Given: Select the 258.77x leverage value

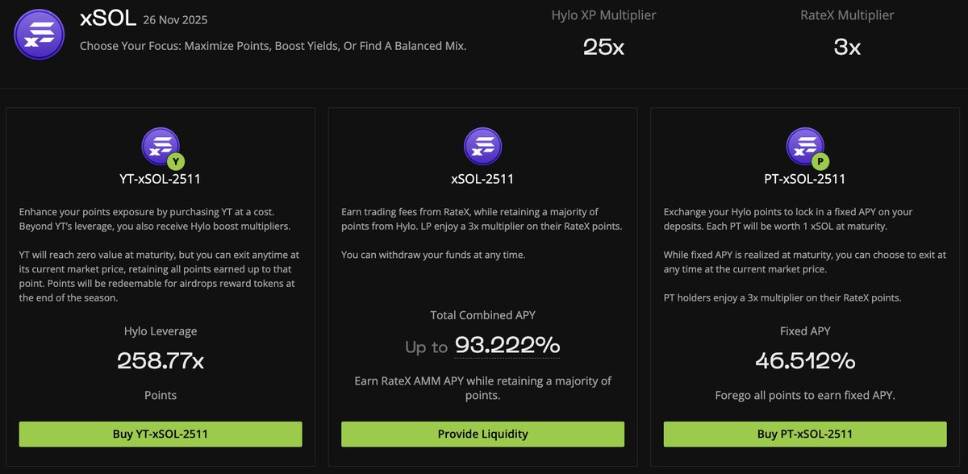Looking at the screenshot, I should [161, 360].
